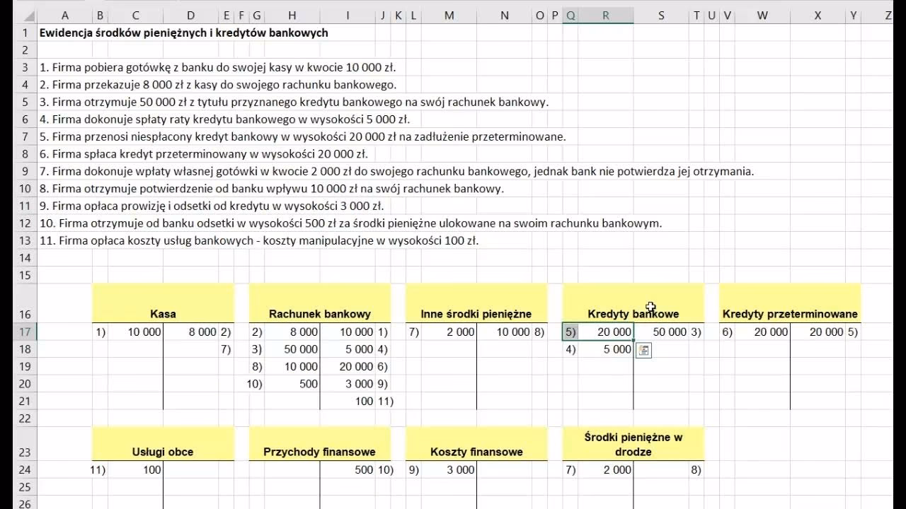Click the 5 000 cell under Kredyty bankowe
The height and width of the screenshot is (509, 906).
605,349
